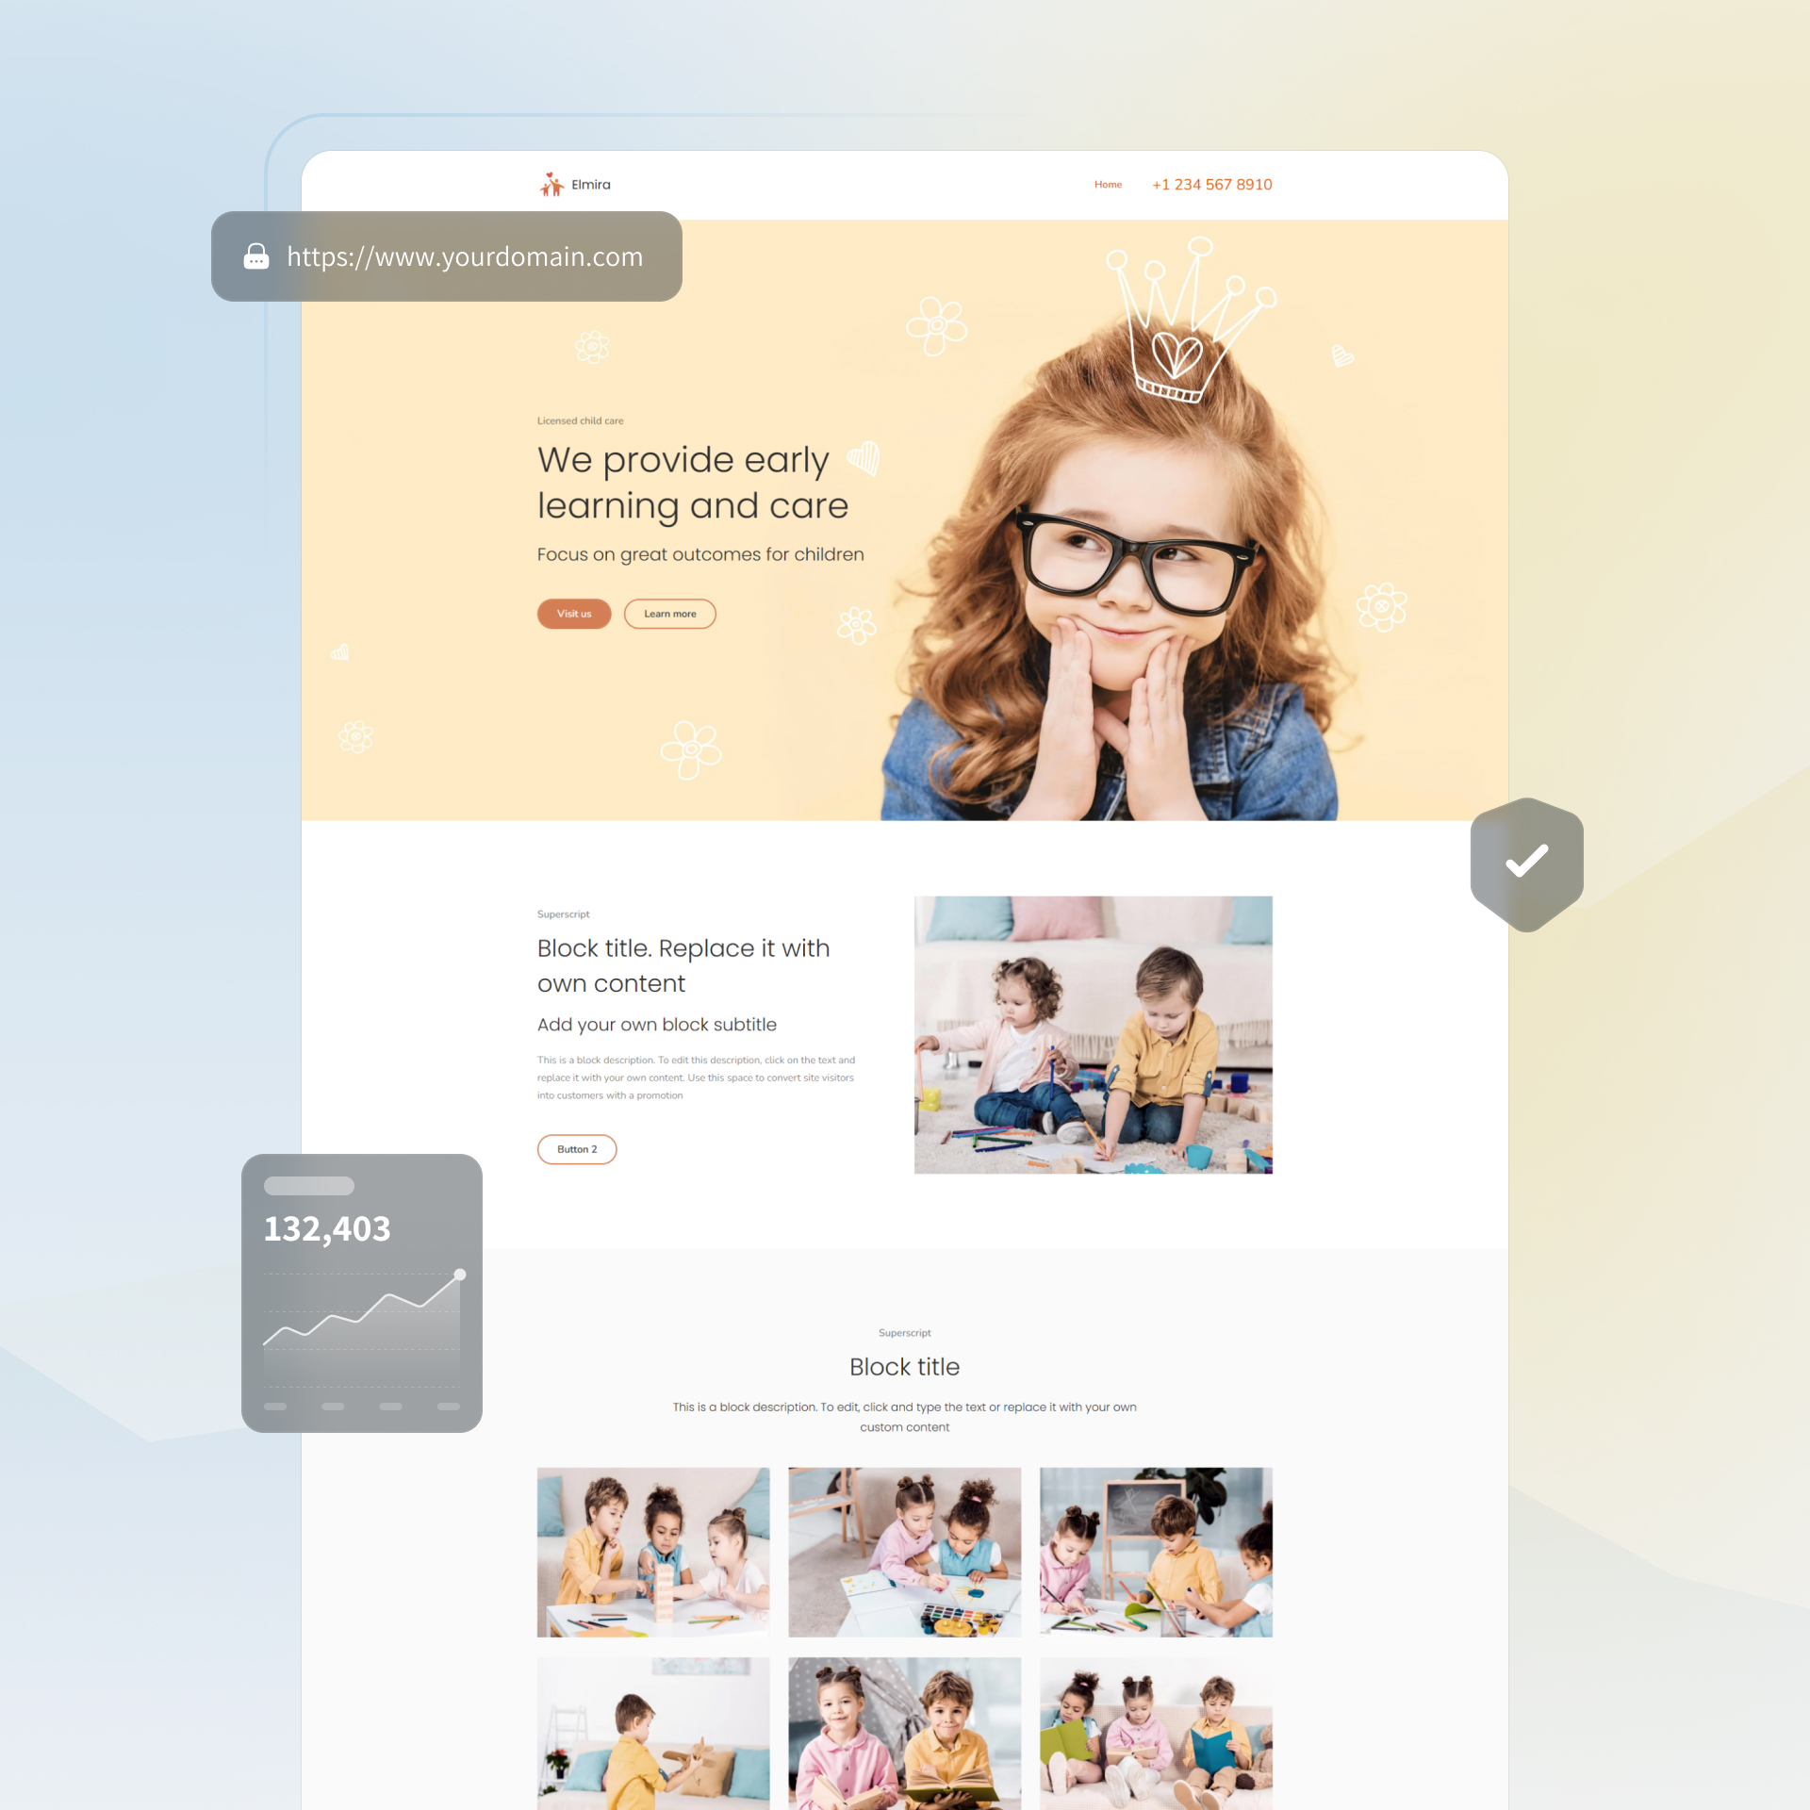Select the line graph color in stats widget
This screenshot has width=1810, height=1810.
(365, 1309)
